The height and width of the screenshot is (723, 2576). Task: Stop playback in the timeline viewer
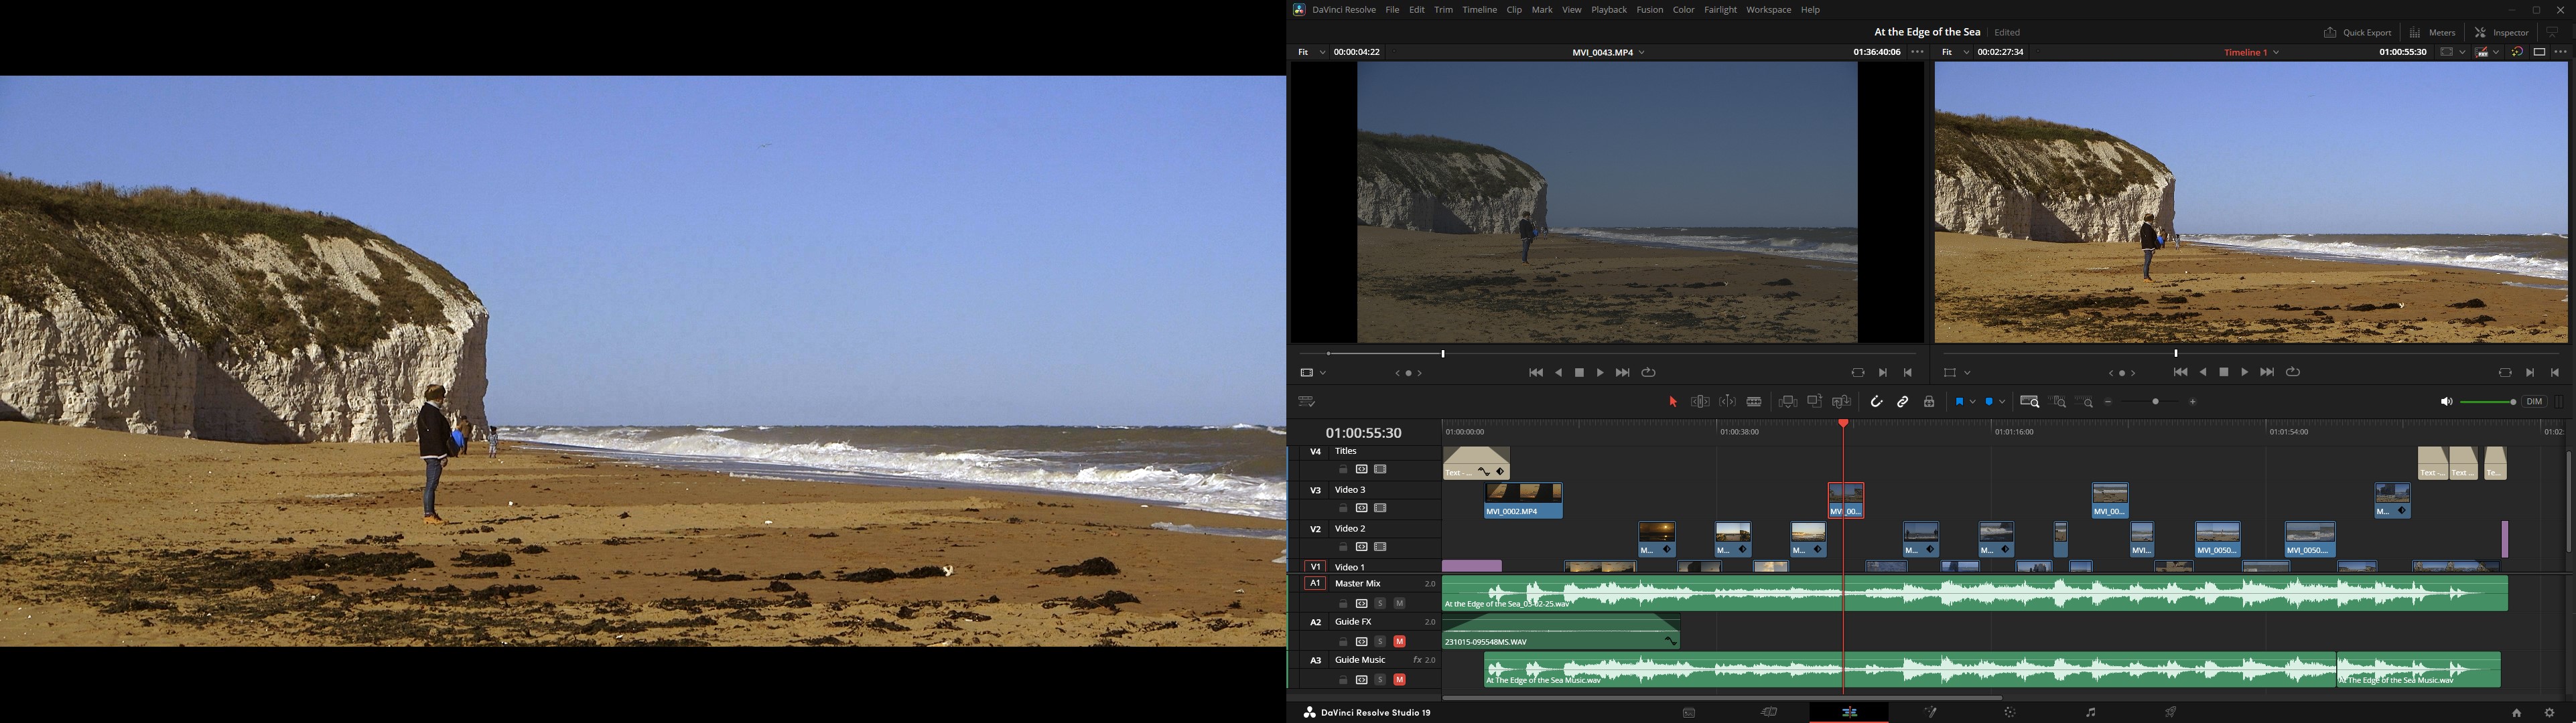(x=2224, y=372)
